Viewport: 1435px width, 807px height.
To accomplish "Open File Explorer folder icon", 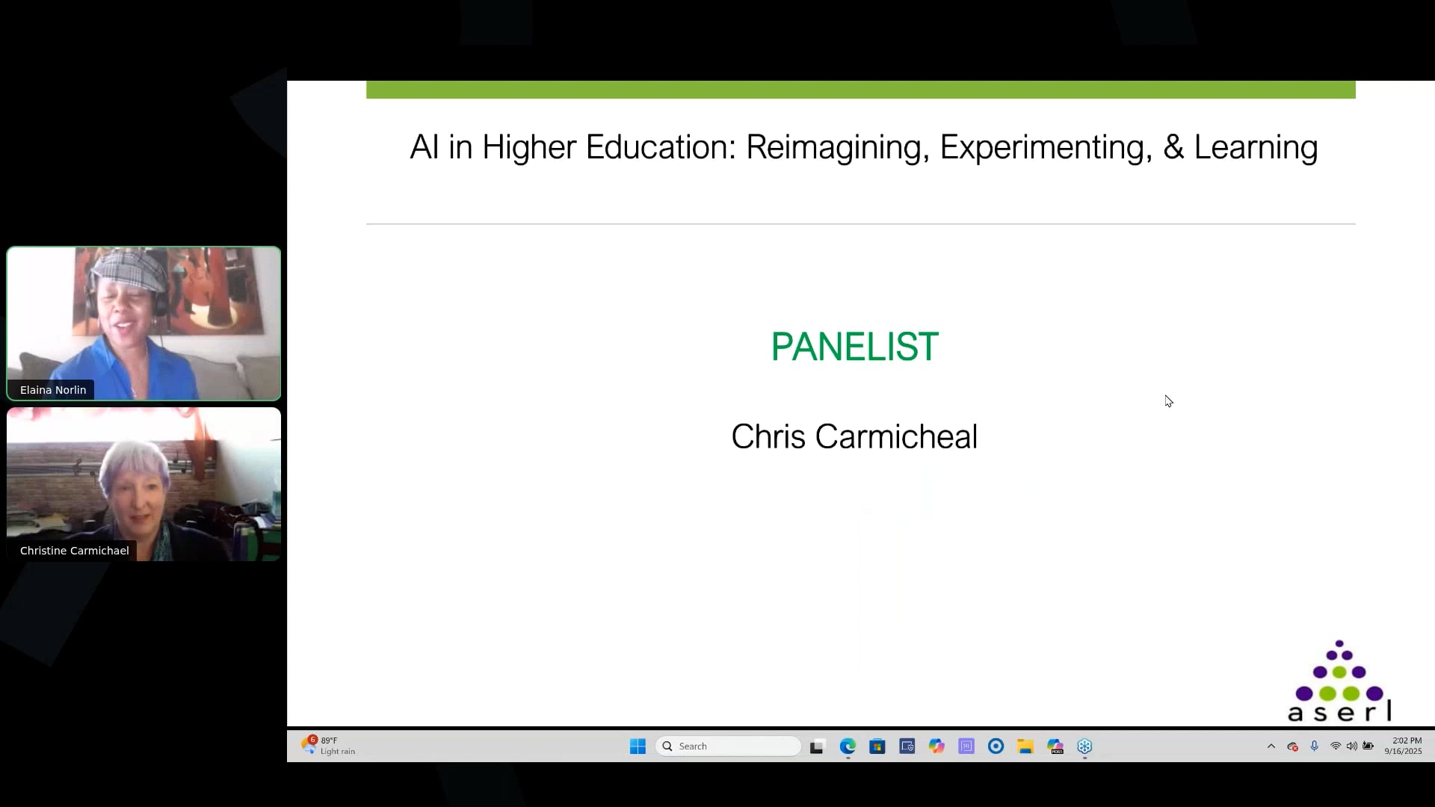I will 1025,746.
